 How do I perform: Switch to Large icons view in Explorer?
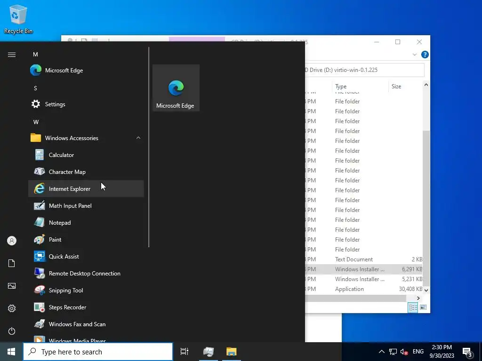click(423, 307)
